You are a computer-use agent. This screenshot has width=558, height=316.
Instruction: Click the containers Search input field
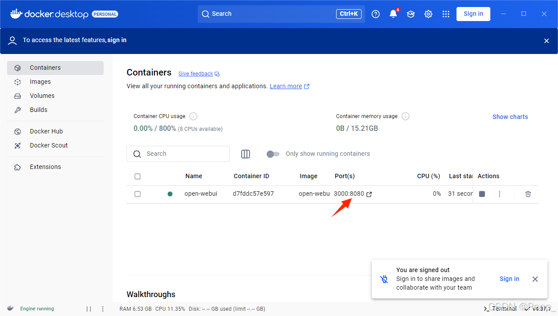pyautogui.click(x=178, y=154)
